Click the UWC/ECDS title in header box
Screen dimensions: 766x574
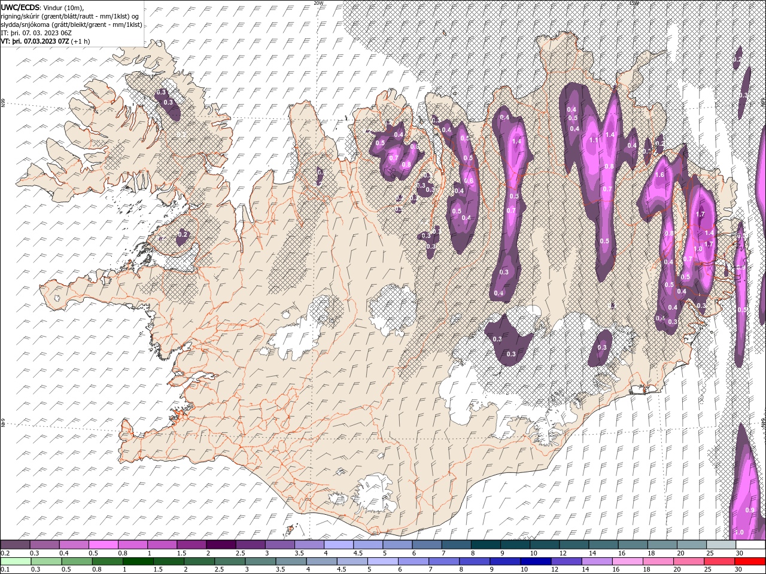click(20, 7)
